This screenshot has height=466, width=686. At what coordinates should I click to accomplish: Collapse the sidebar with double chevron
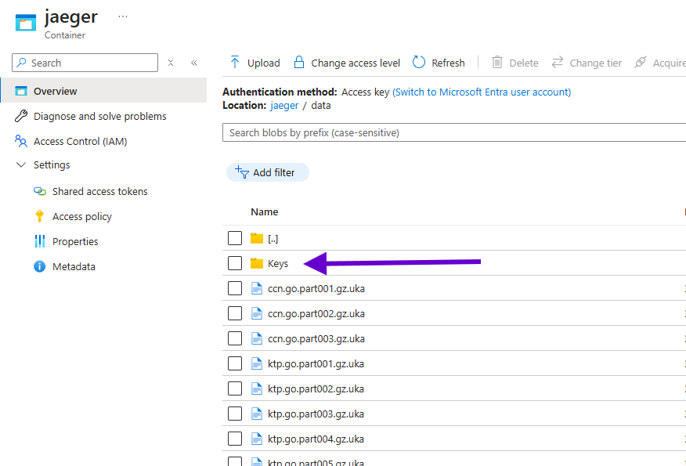[194, 63]
